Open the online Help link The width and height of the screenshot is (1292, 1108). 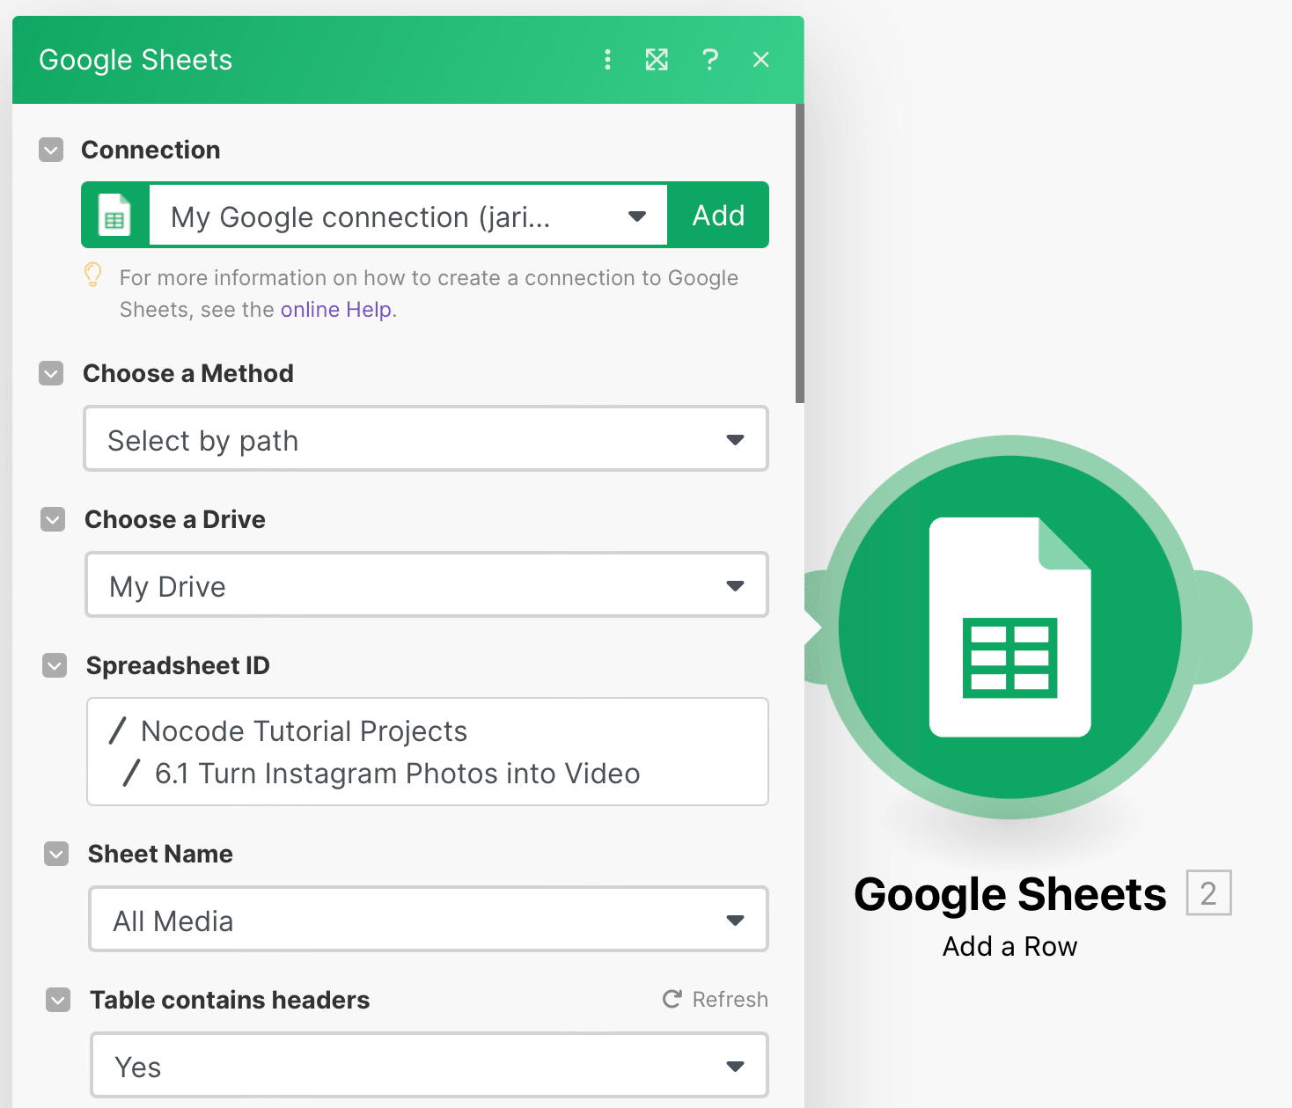335,309
